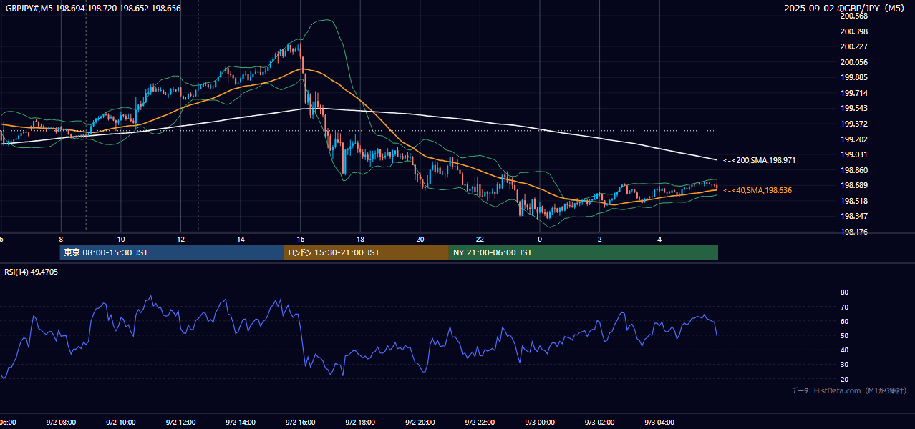This screenshot has height=429, width=915.
Task: Click price axis value 199.372
Action: (x=854, y=124)
